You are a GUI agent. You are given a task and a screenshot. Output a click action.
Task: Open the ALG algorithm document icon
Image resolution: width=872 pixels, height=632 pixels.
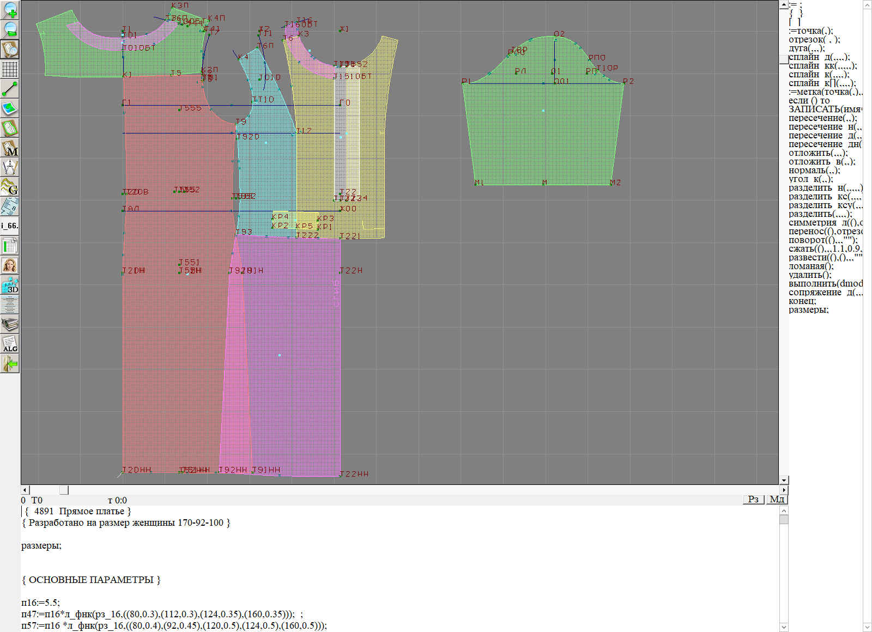point(10,344)
